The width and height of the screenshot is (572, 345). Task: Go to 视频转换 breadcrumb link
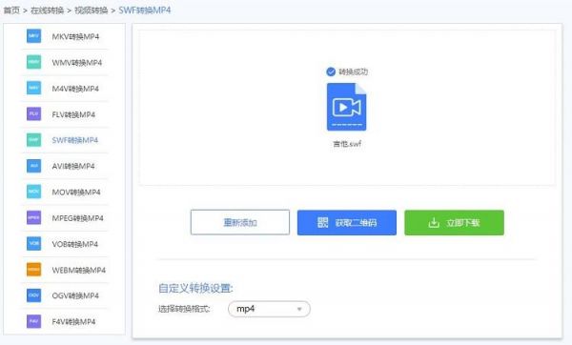[92, 10]
